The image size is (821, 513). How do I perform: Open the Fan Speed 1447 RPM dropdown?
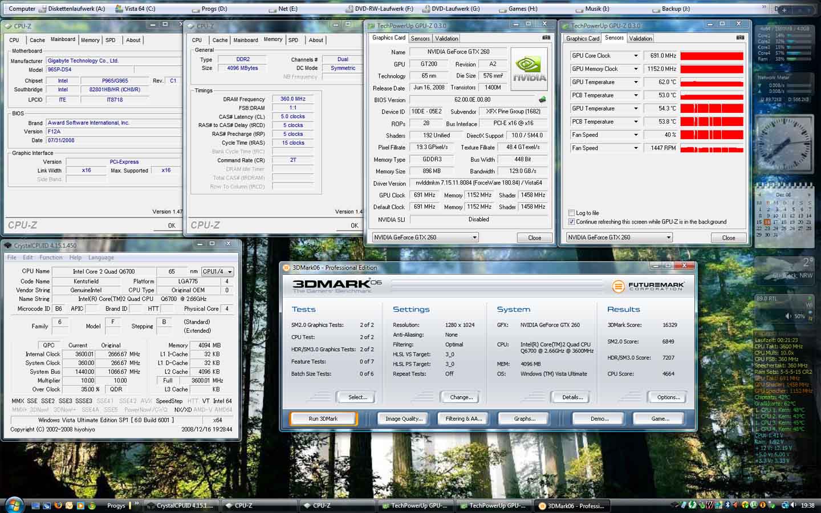click(636, 148)
